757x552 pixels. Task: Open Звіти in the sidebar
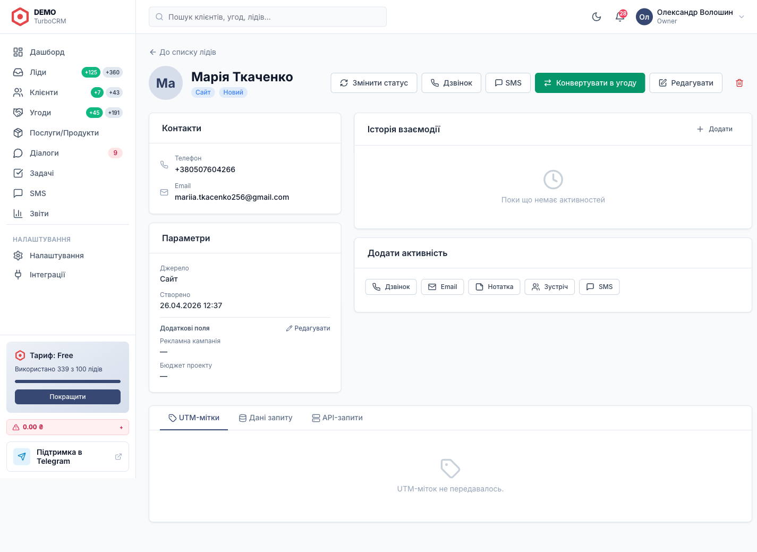67,214
